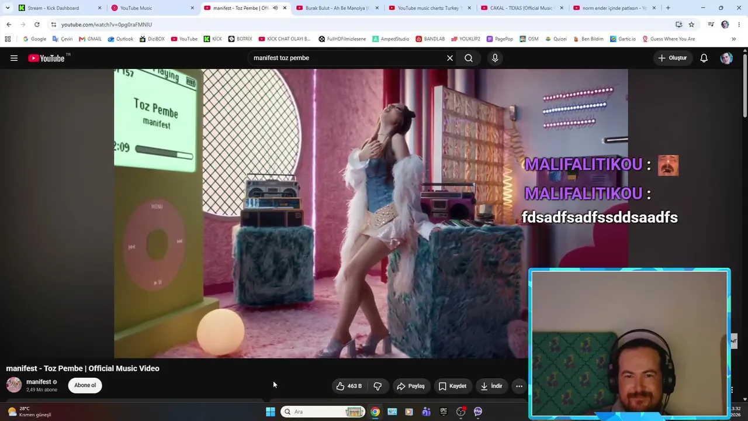748x421 pixels.
Task: Open the BOTRİX bookmark
Action: tap(240, 39)
